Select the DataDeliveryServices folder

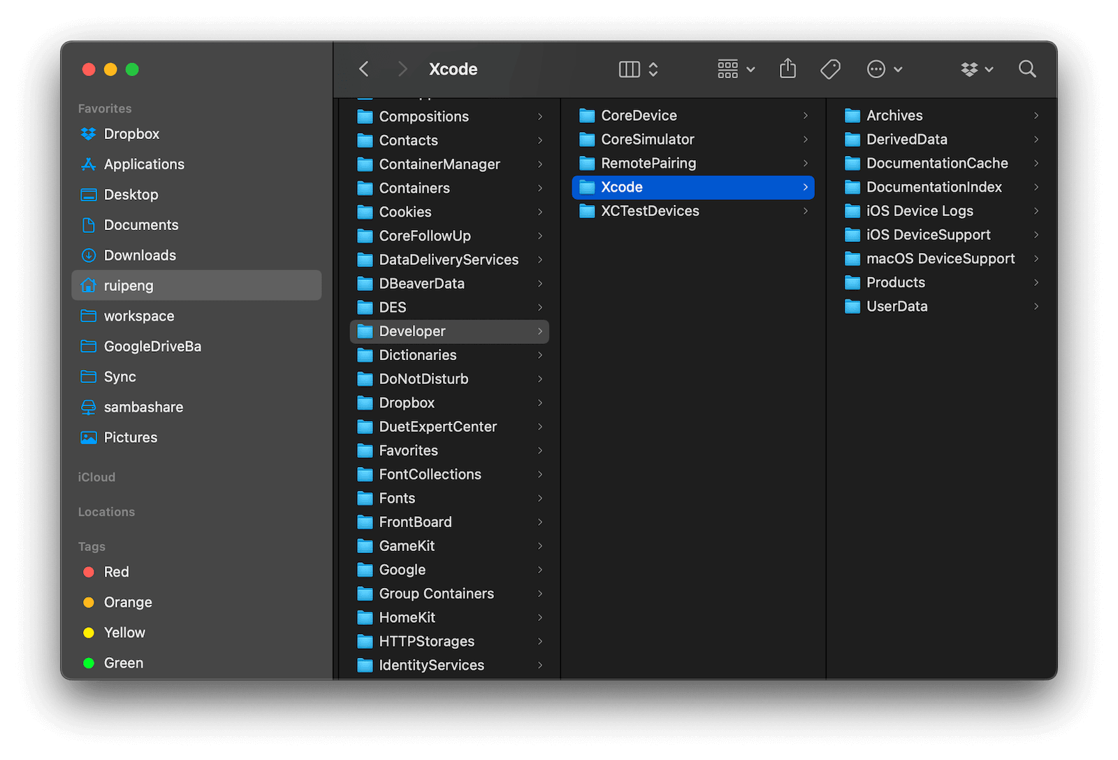449,259
